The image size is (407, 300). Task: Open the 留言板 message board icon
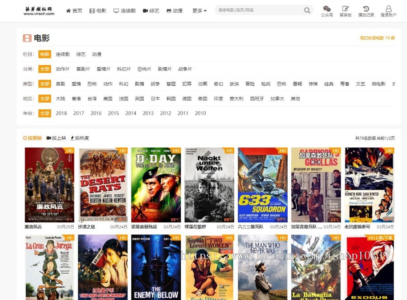(345, 11)
